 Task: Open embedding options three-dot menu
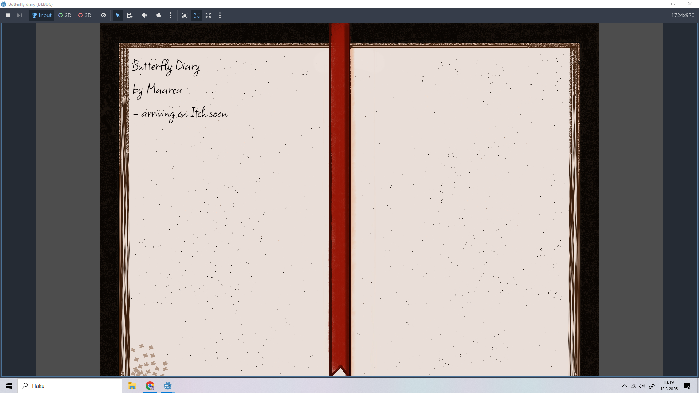tap(220, 15)
